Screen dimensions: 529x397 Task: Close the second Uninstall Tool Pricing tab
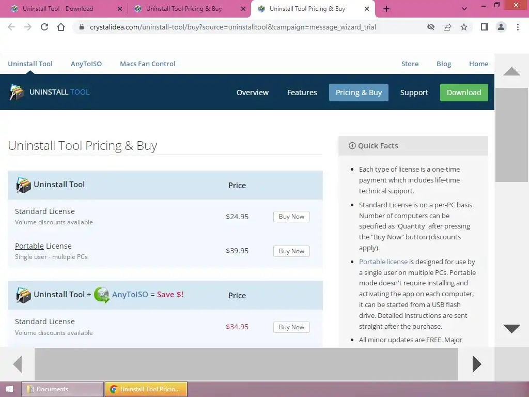pyautogui.click(x=243, y=9)
